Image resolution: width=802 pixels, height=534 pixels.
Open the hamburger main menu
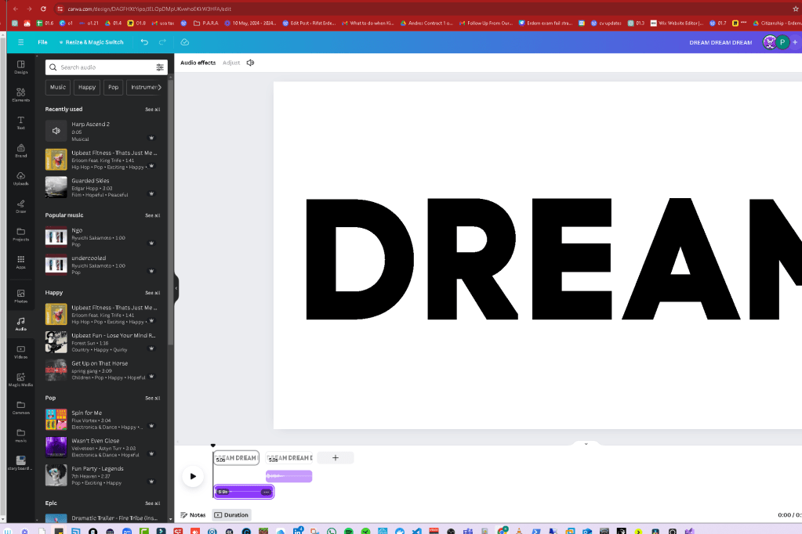[20, 42]
